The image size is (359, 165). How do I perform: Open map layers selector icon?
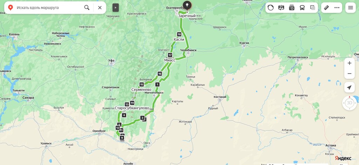(x=313, y=8)
